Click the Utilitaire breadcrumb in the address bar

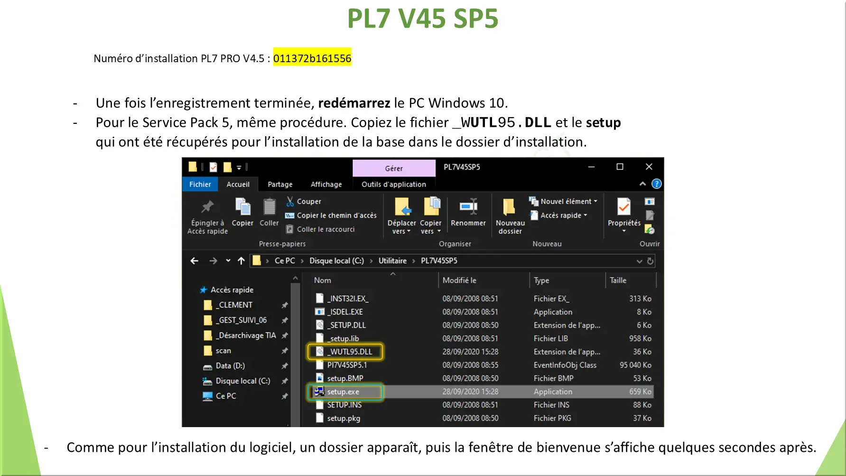pyautogui.click(x=392, y=261)
